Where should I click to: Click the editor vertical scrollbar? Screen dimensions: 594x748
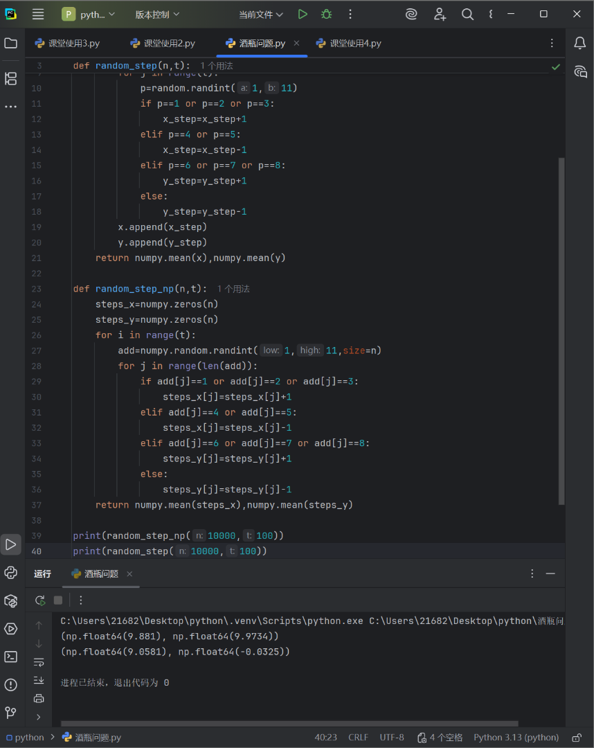(x=561, y=331)
